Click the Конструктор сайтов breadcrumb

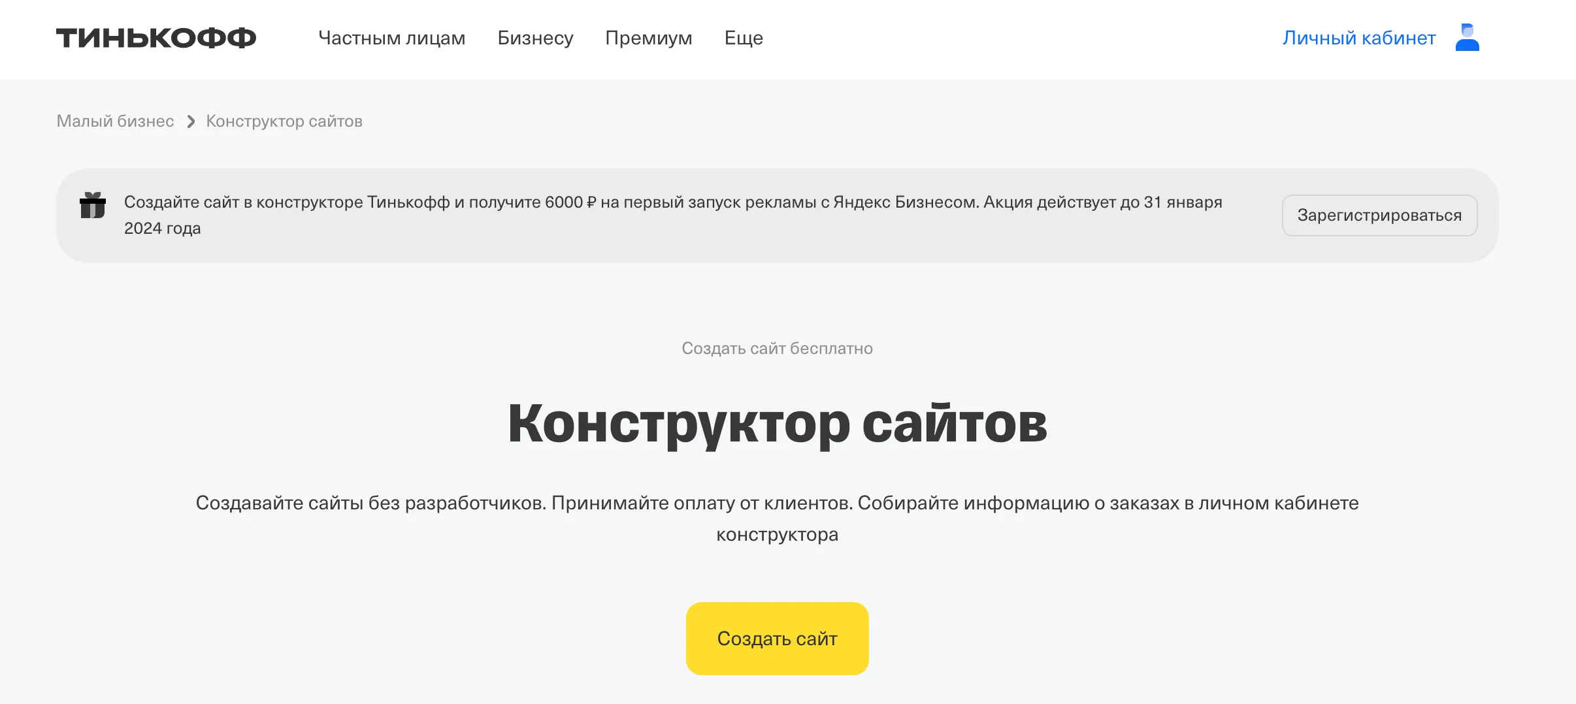click(x=284, y=121)
